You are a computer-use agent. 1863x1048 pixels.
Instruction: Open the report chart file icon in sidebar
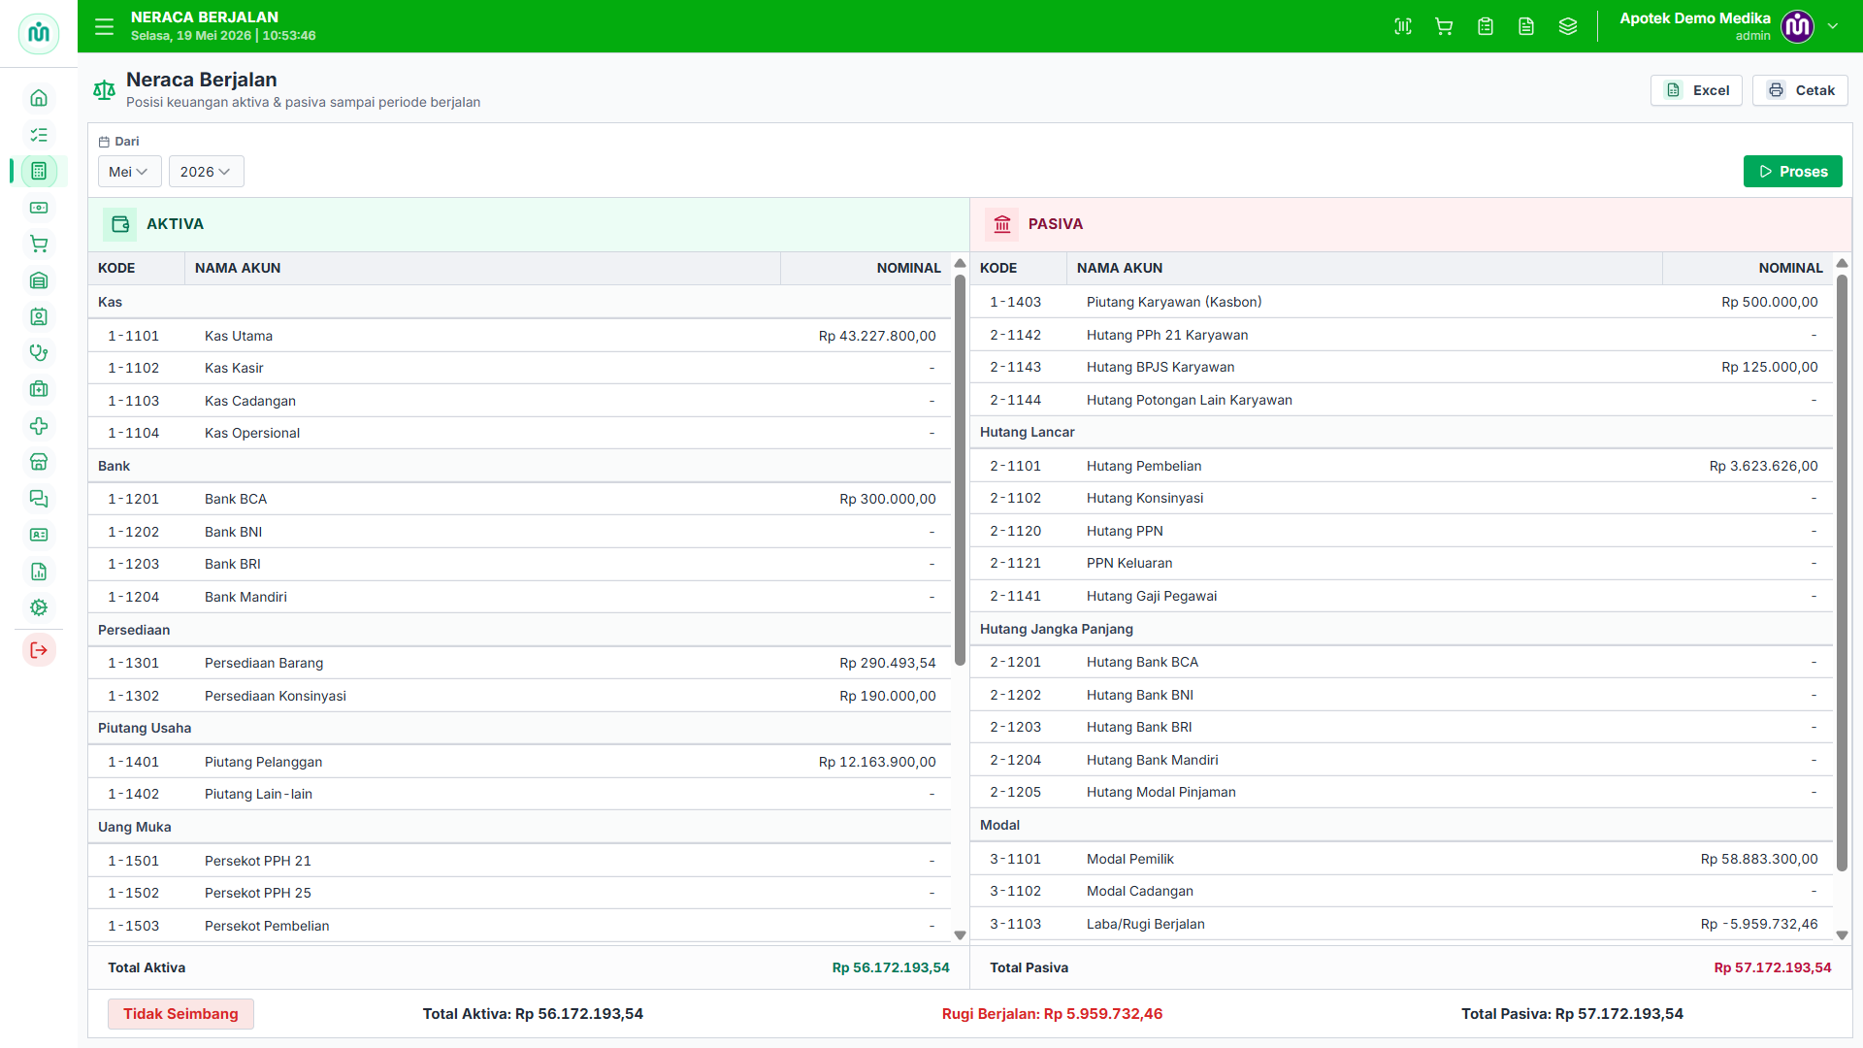(x=39, y=572)
